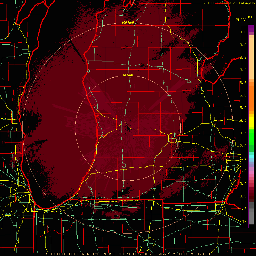Click the 1.3 legend value near the gray band
This screenshot has width=256, height=256.
243,209
